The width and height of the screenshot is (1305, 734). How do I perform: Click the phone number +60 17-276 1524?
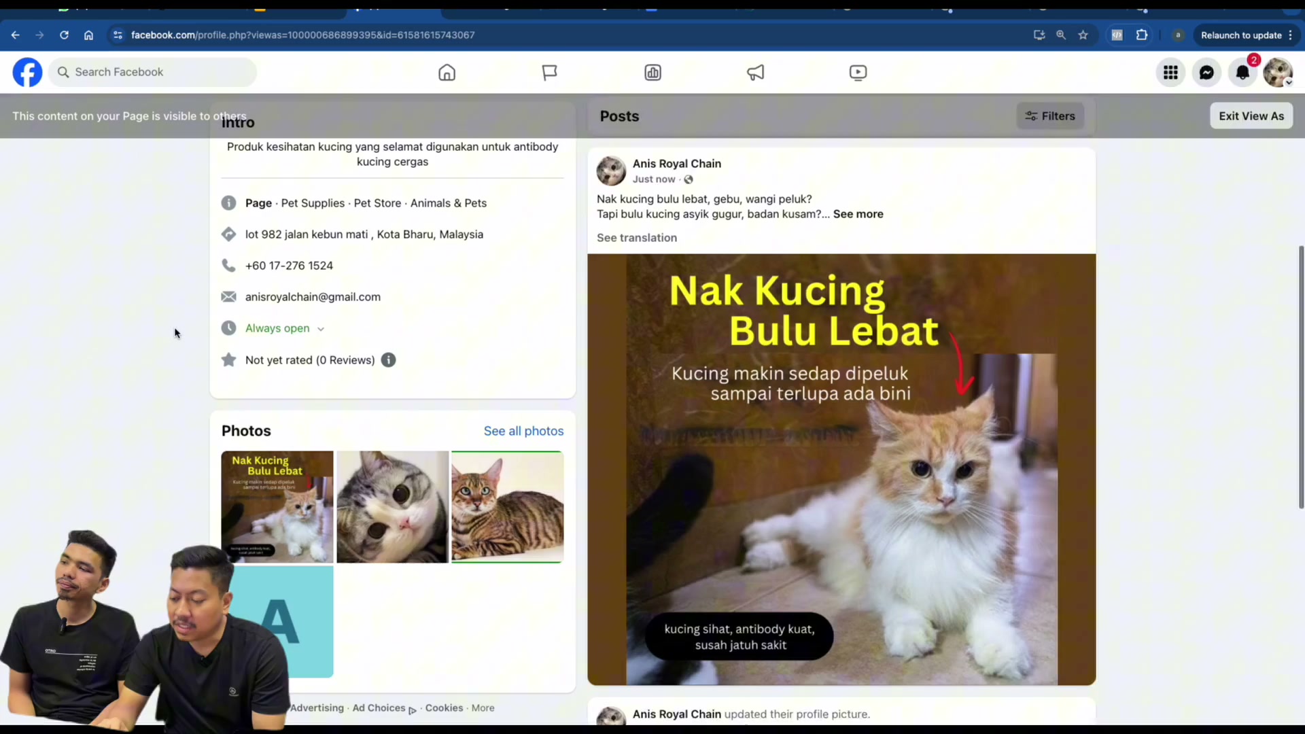289,266
